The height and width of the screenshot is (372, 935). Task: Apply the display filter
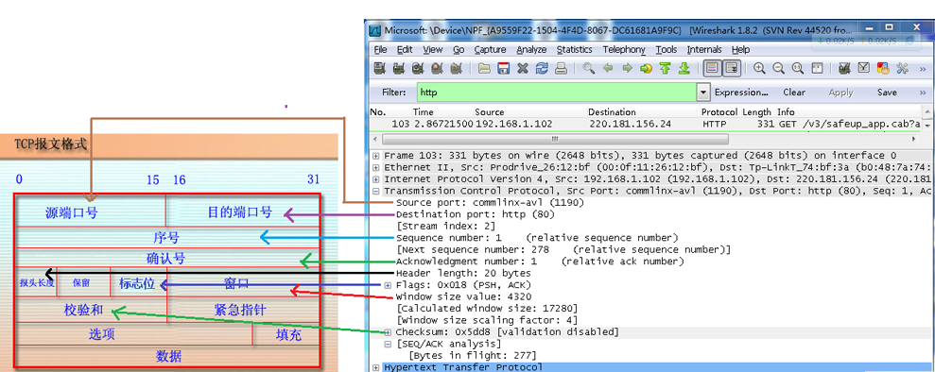840,93
